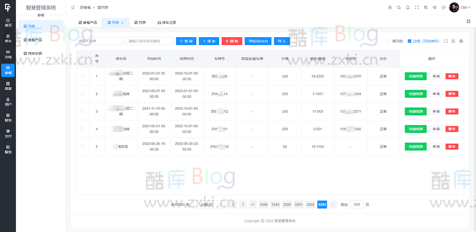Viewport: 476px width, 232px height.
Task: Go to the previous page arrow
Action: pos(233,205)
